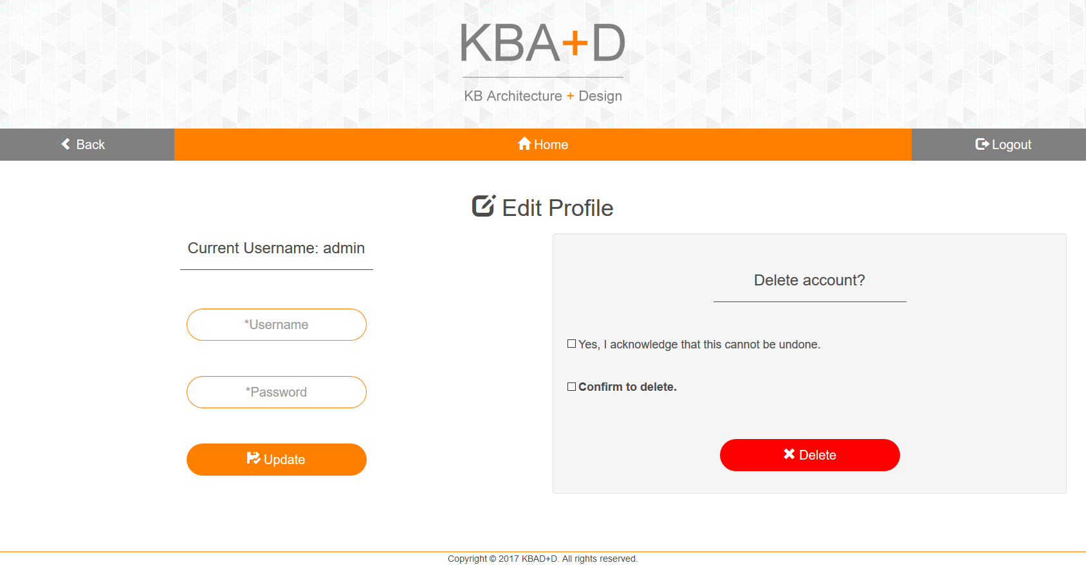This screenshot has height=565, width=1086.
Task: Click the logout arrow icon
Action: [982, 144]
